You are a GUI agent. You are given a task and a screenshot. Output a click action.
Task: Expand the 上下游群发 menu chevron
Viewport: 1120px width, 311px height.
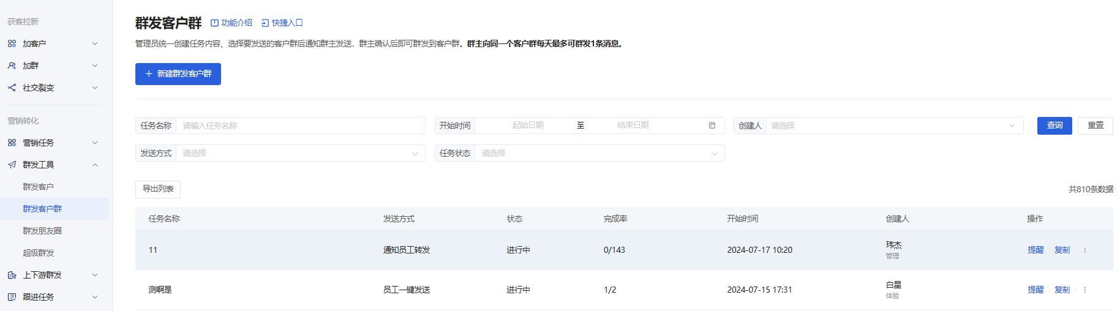coord(95,275)
